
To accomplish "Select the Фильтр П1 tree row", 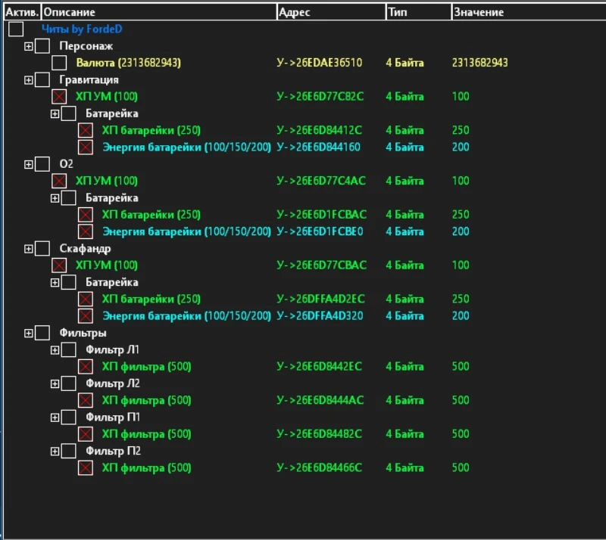I will pos(113,417).
